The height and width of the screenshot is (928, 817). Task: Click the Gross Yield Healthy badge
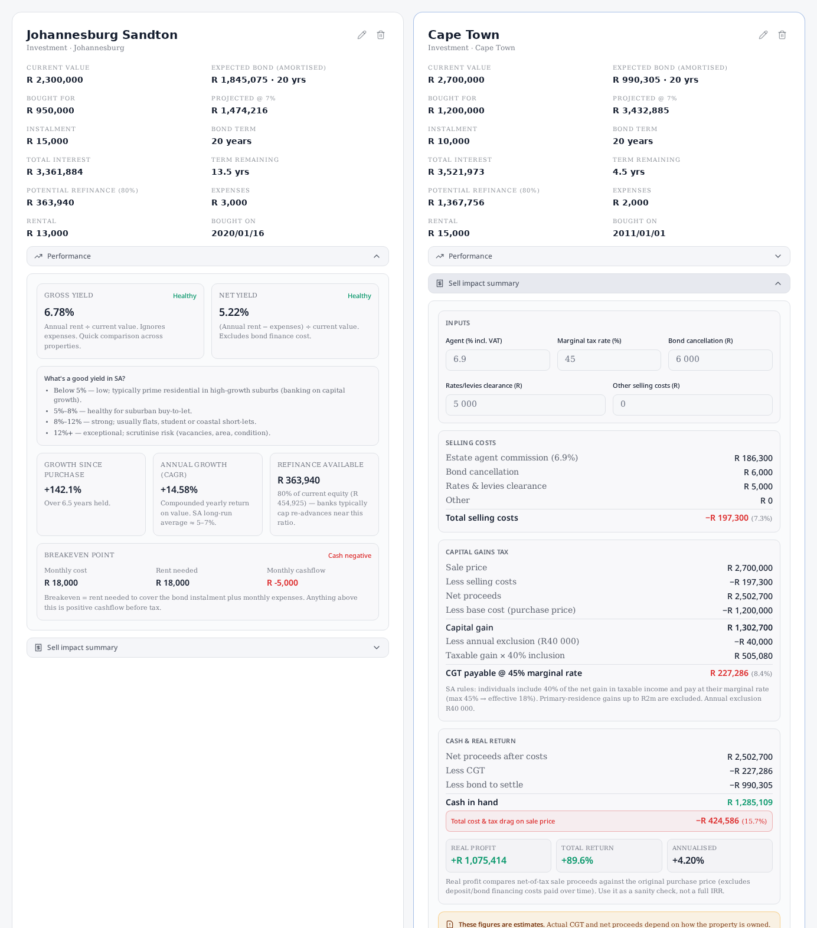[x=185, y=296]
